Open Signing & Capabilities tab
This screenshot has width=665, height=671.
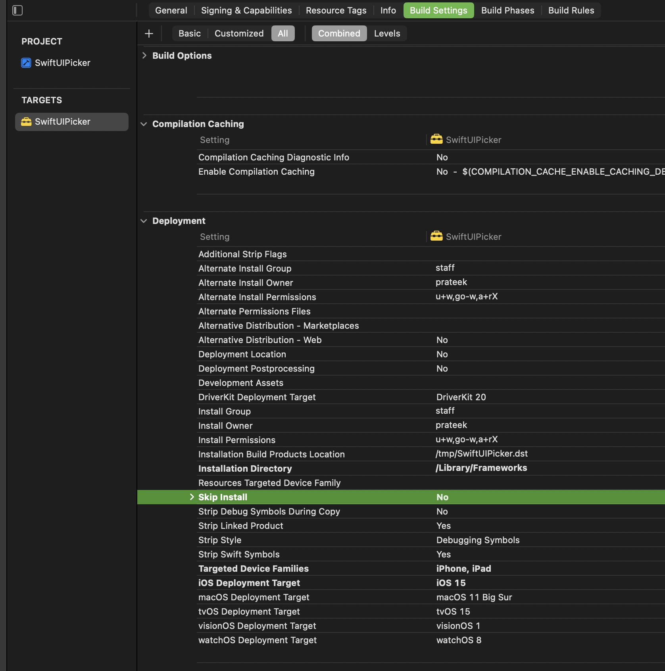pos(246,10)
